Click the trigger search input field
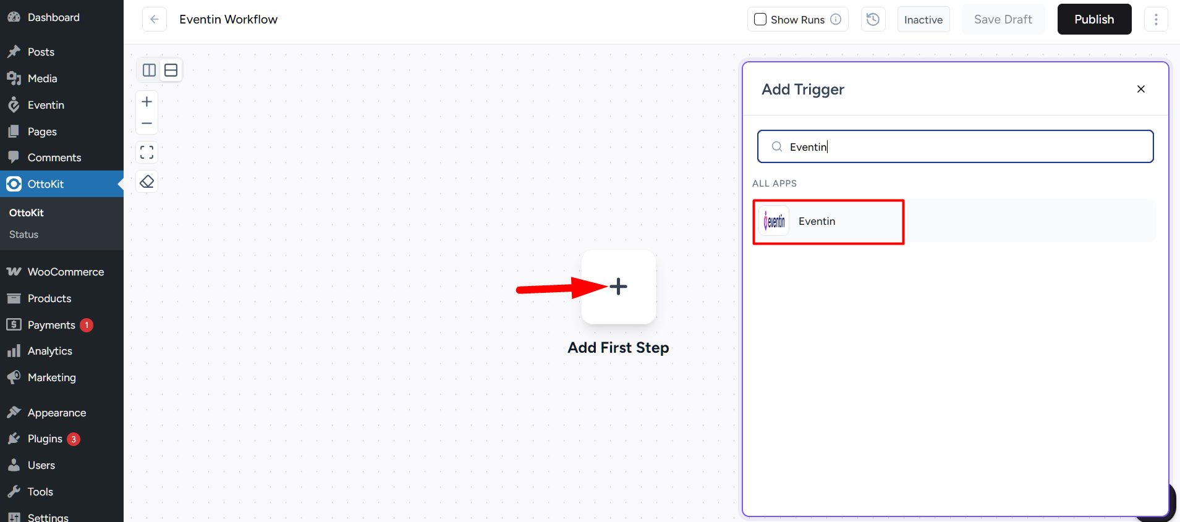This screenshot has width=1180, height=522. [x=955, y=146]
